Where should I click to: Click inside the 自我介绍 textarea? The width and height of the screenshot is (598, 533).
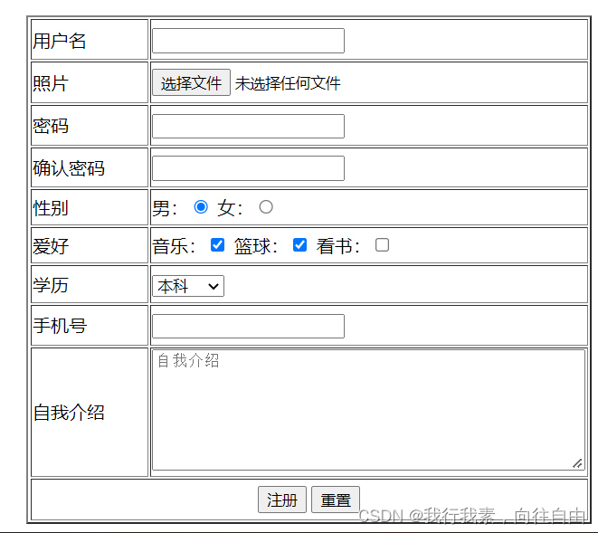368,410
